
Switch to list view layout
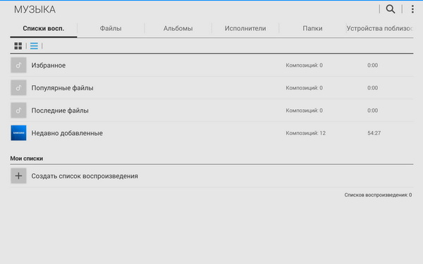[x=34, y=46]
